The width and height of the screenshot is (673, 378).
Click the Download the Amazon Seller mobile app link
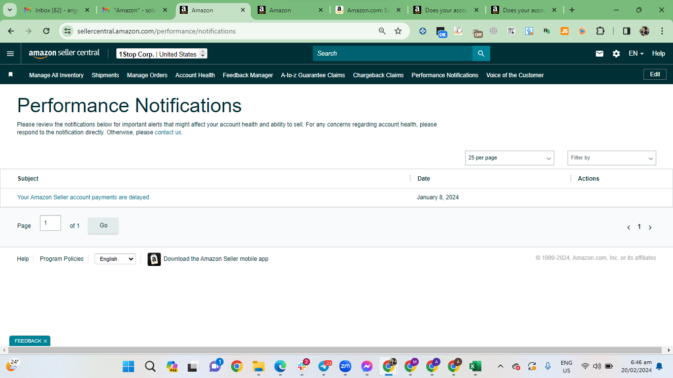216,259
